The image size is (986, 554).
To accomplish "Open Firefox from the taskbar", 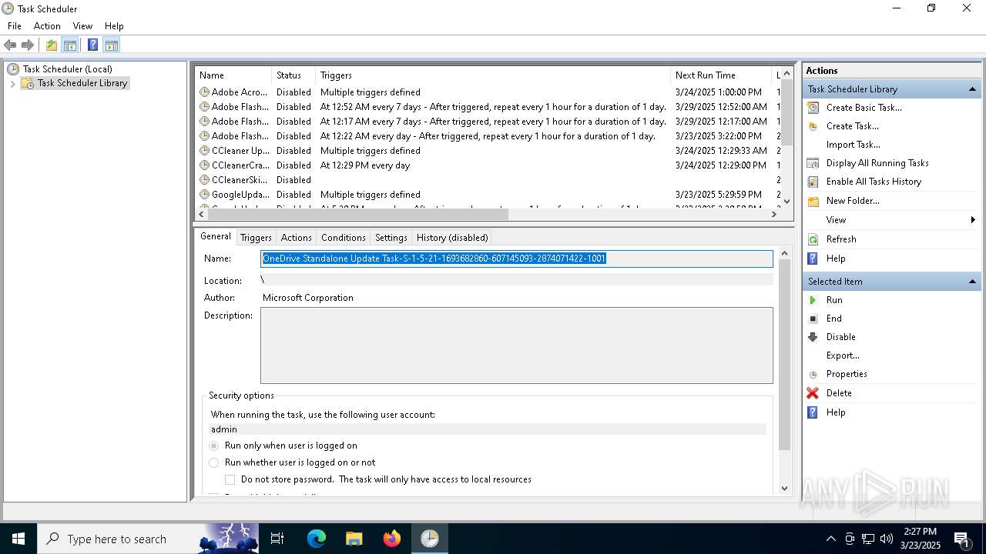I will [392, 539].
